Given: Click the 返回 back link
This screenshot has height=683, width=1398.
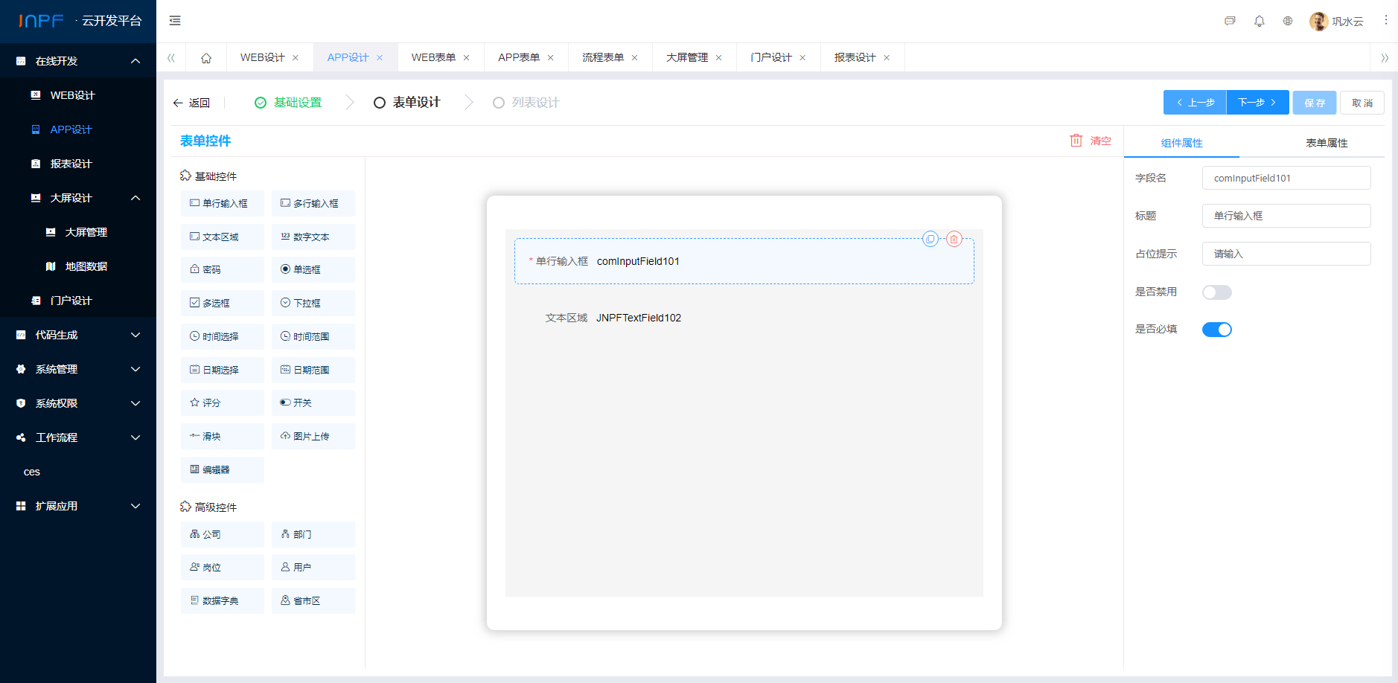Looking at the screenshot, I should (x=191, y=103).
